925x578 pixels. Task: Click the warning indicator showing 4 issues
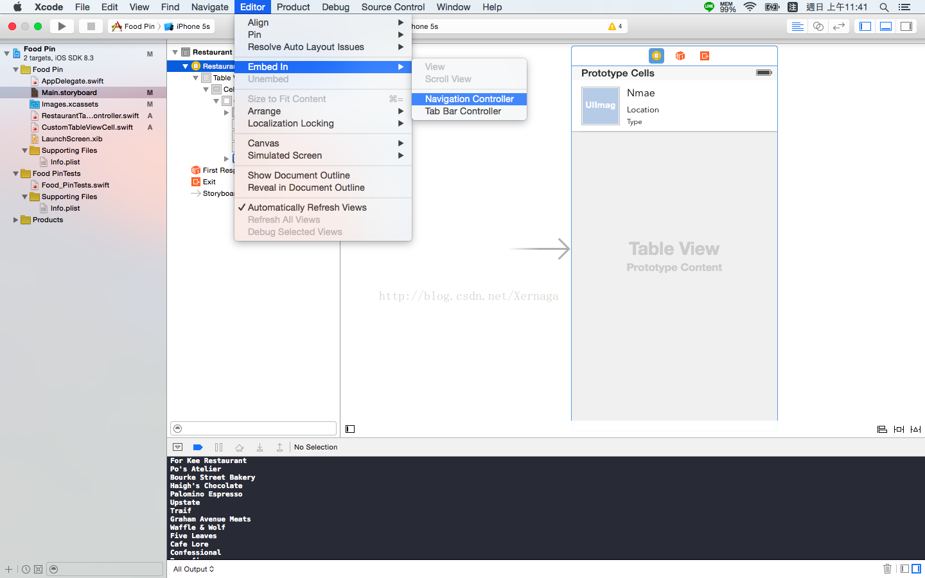tap(615, 26)
